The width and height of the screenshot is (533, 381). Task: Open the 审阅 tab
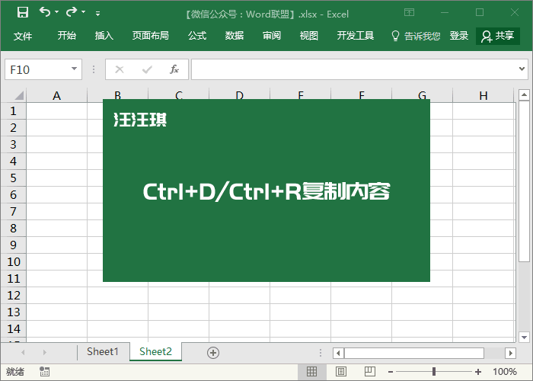[x=272, y=36]
